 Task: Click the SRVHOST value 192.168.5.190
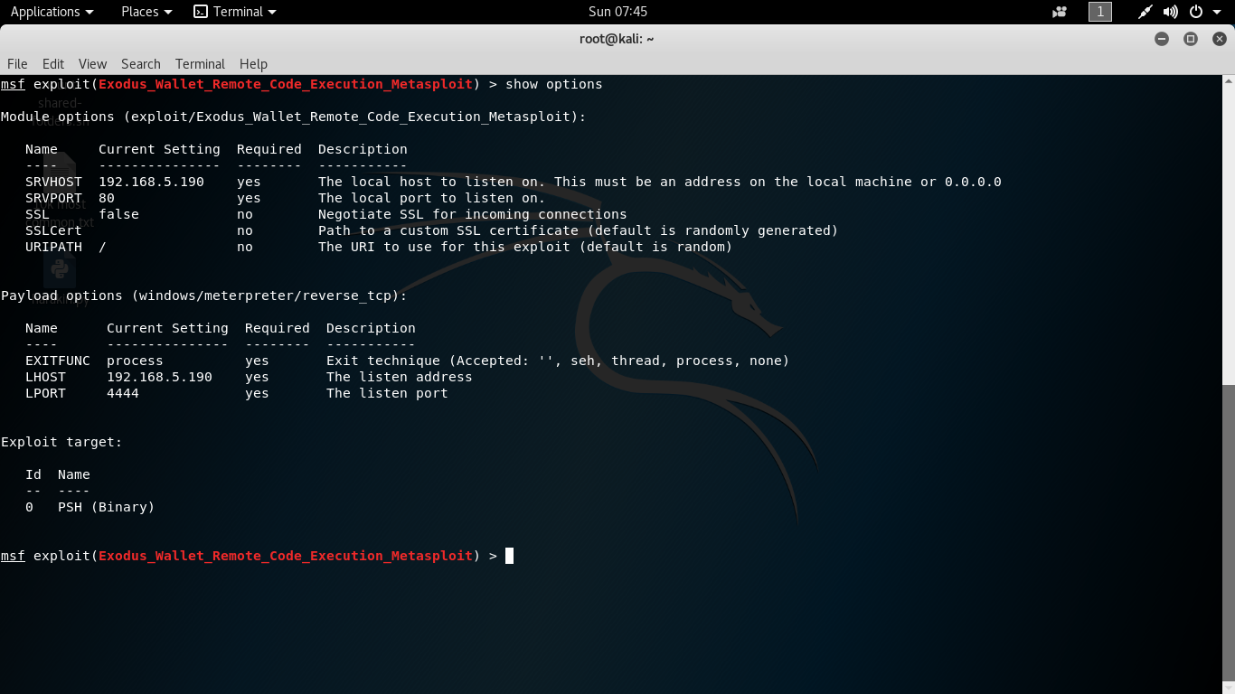[x=151, y=182]
